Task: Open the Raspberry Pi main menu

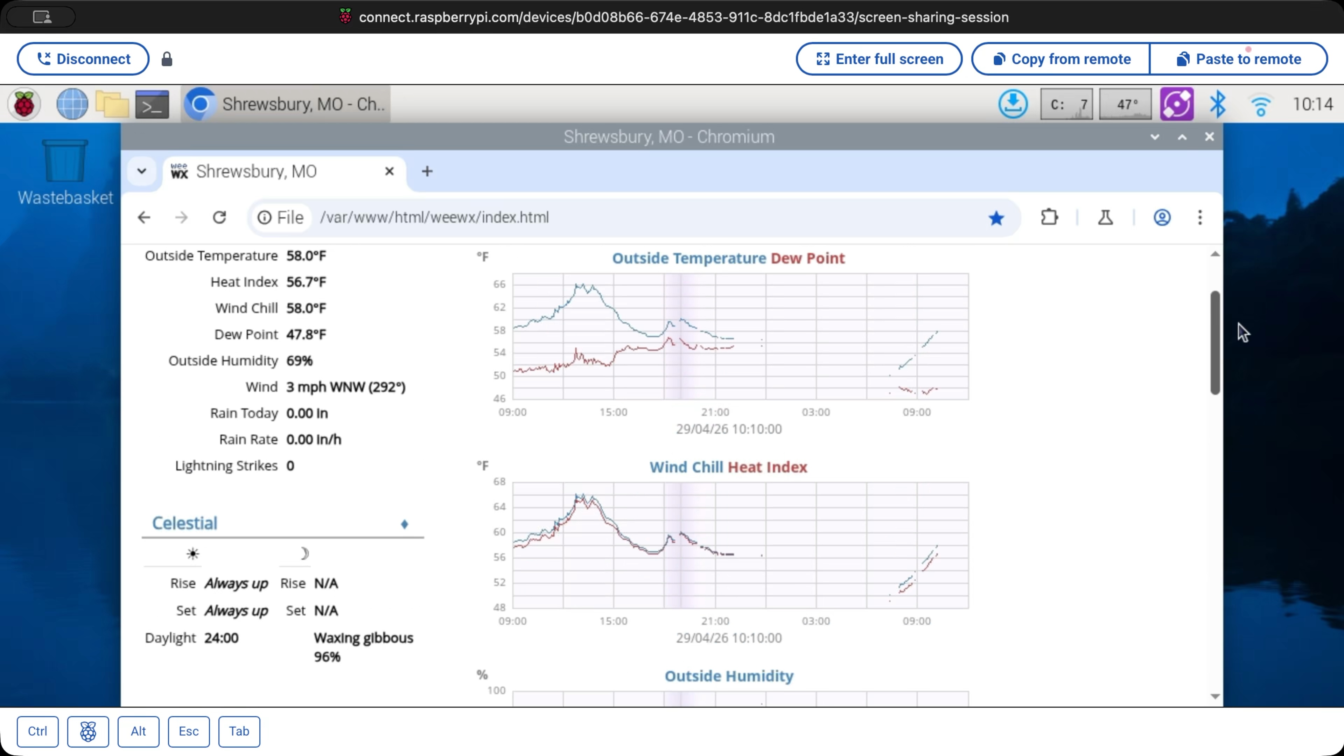Action: [x=24, y=104]
